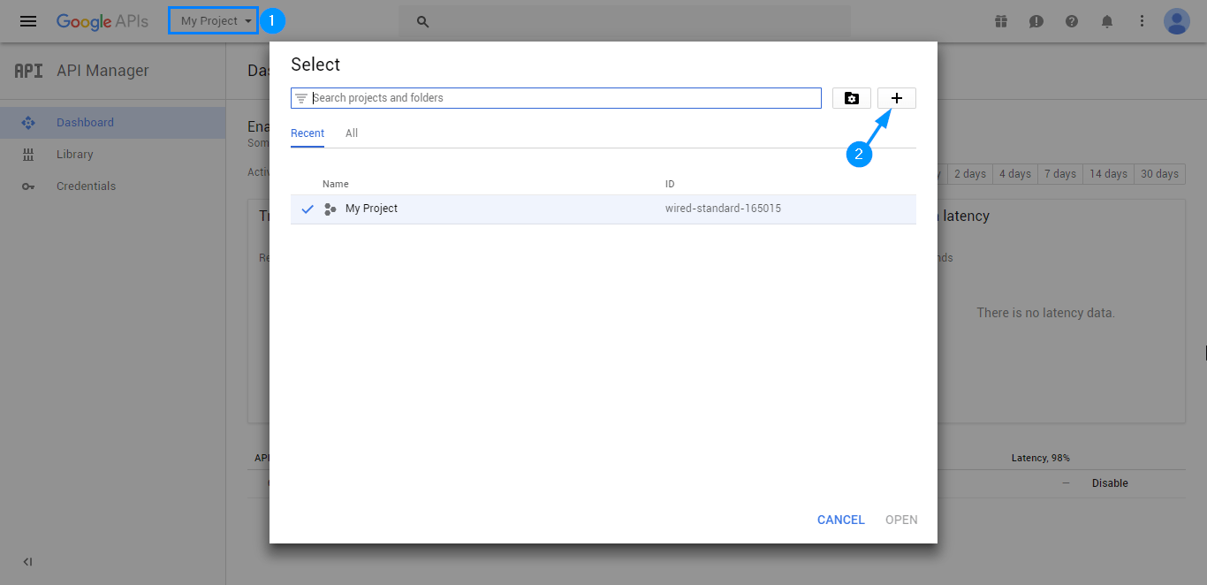Select the 30 days time range

[1159, 174]
